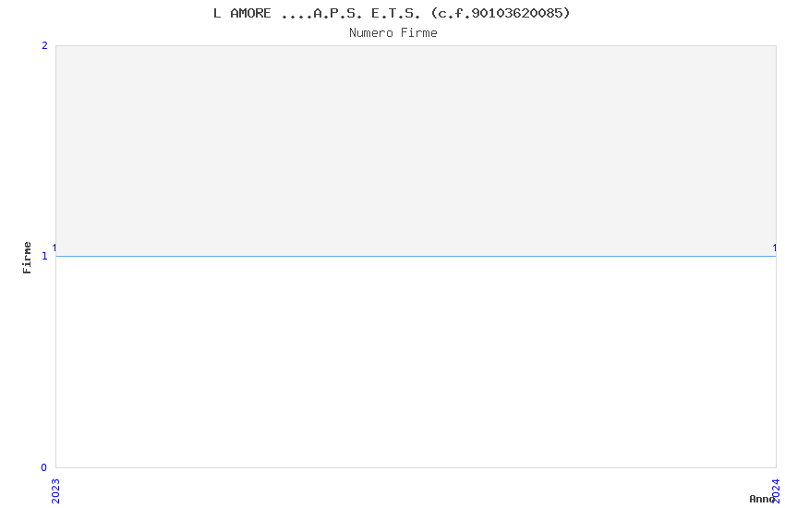This screenshot has height=508, width=785.
Task: Click the 'Numero Firme' subtitle
Action: click(393, 33)
